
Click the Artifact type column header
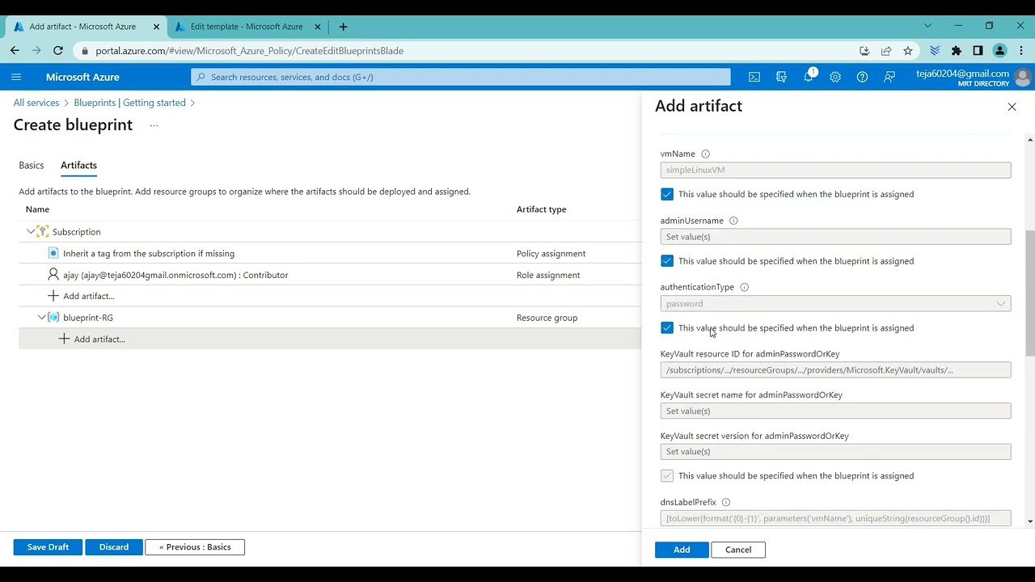click(x=541, y=209)
